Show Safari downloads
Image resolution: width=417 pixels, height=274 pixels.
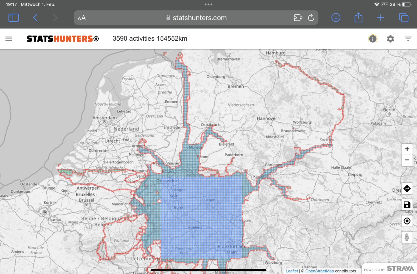coord(336,18)
